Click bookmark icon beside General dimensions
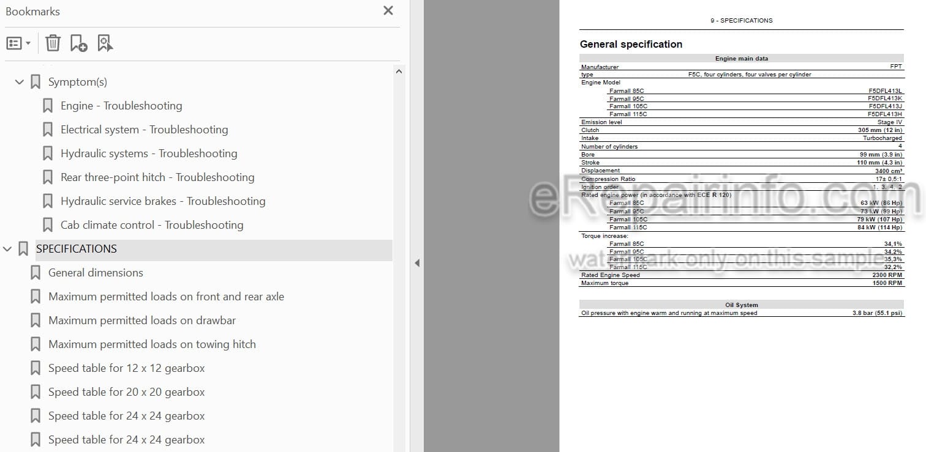The image size is (926, 452). point(36,273)
